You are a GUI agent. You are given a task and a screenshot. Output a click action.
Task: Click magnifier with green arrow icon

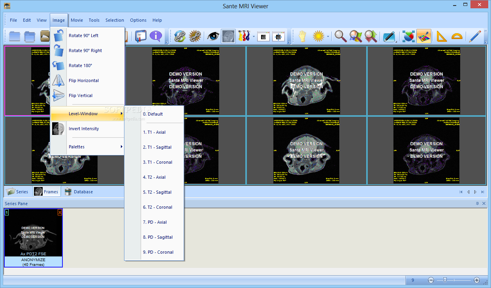(371, 36)
